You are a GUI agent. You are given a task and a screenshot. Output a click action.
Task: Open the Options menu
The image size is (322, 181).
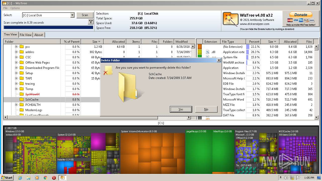(15, 8)
